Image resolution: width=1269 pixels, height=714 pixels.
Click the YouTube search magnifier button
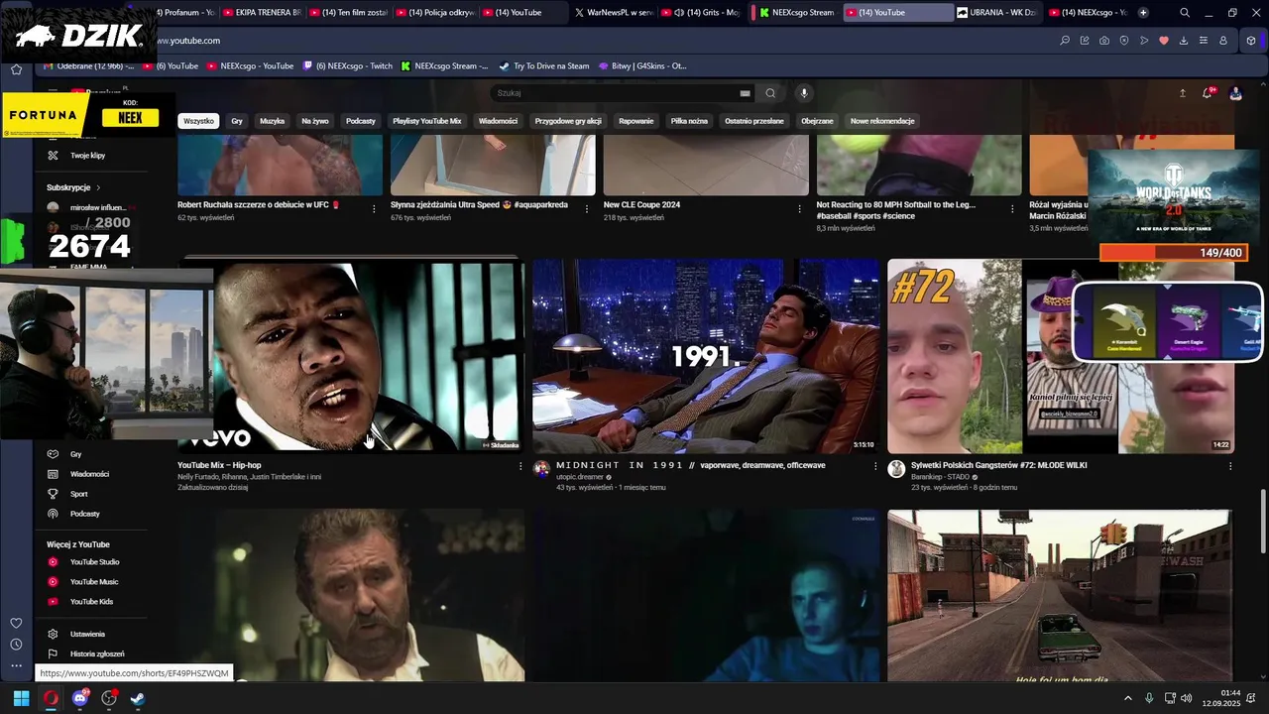[x=770, y=93]
